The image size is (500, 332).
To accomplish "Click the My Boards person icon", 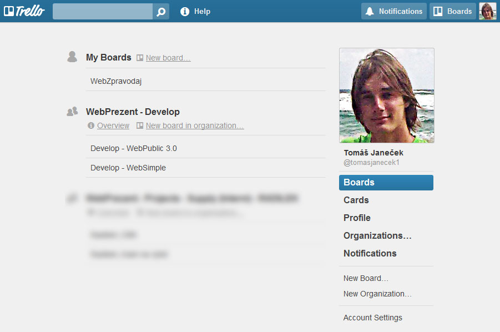I will click(x=72, y=57).
